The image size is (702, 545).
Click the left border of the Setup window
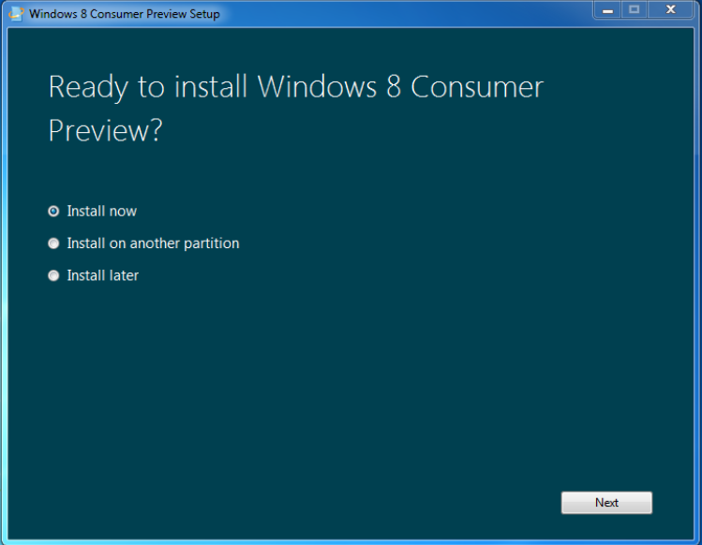point(3,281)
